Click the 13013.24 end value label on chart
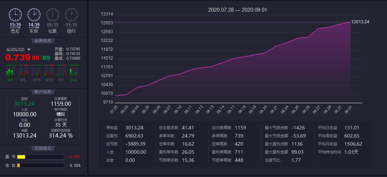This screenshot has height=177, width=387. click(x=360, y=22)
